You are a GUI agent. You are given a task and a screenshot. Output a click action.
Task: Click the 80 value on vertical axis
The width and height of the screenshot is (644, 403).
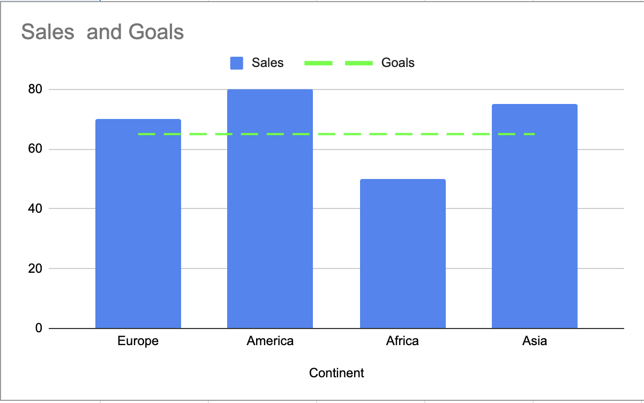coord(35,89)
